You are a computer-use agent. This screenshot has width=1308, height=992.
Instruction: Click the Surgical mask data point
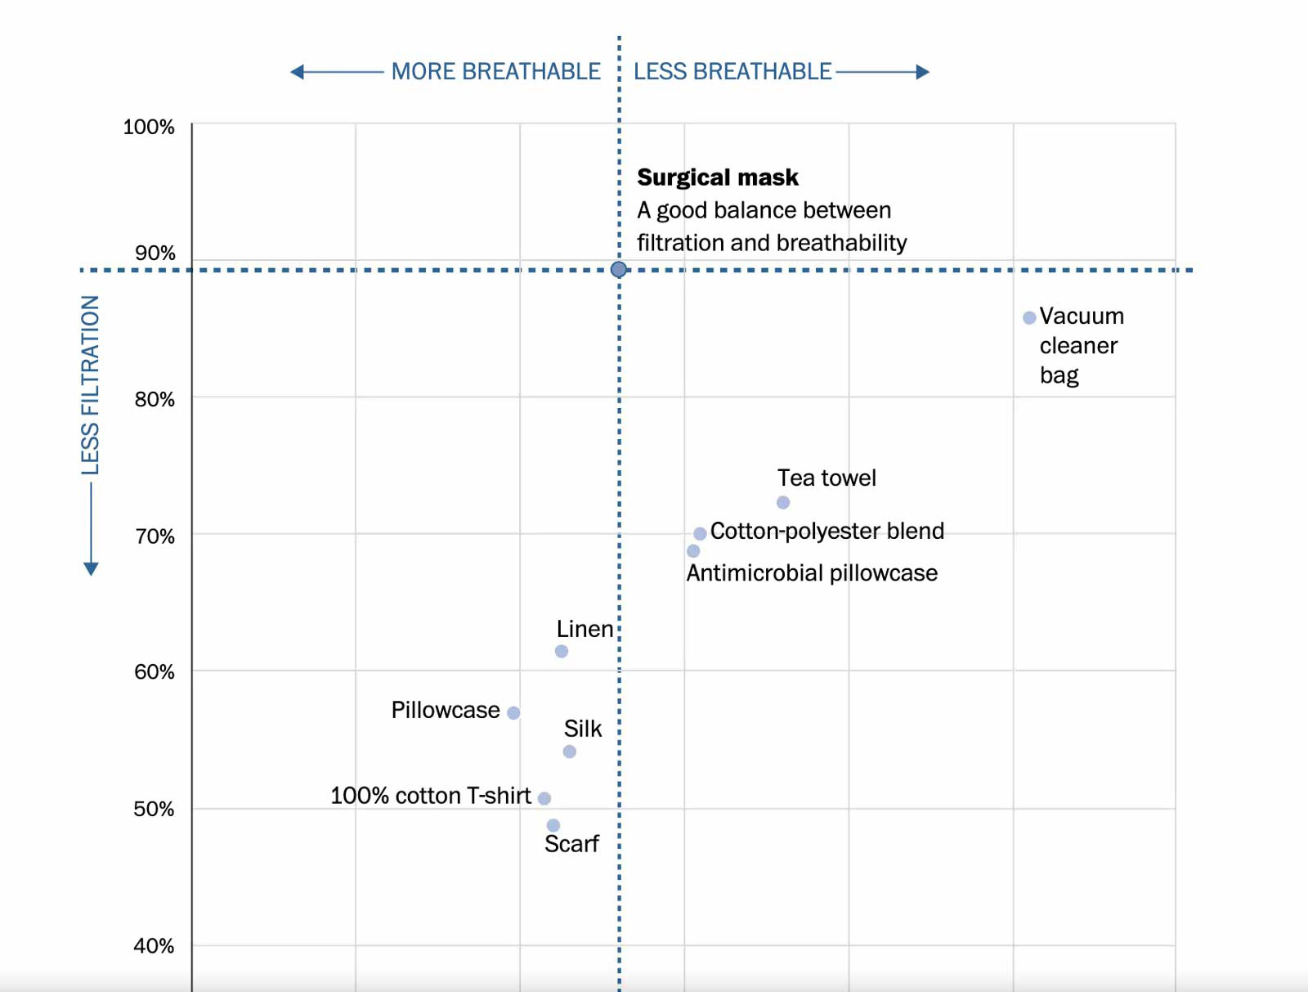(x=619, y=270)
